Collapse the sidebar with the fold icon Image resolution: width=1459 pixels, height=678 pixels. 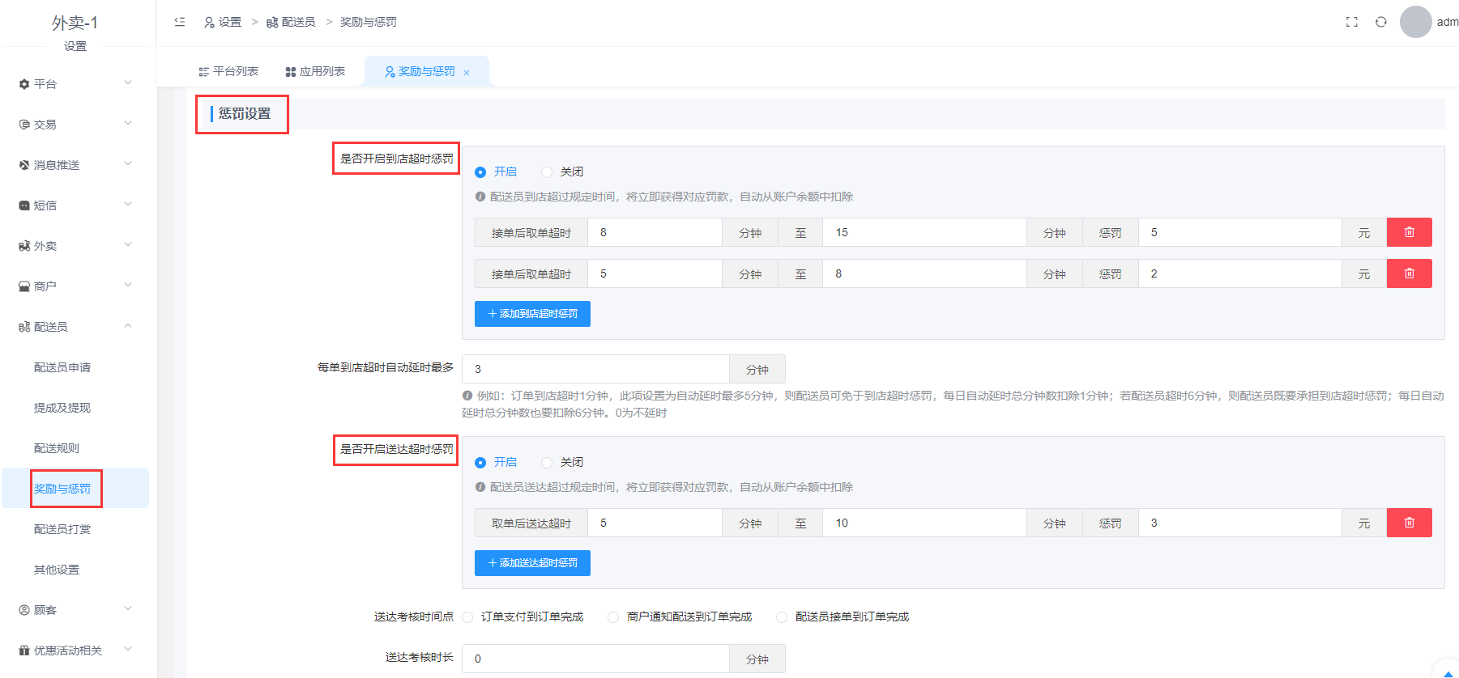180,22
